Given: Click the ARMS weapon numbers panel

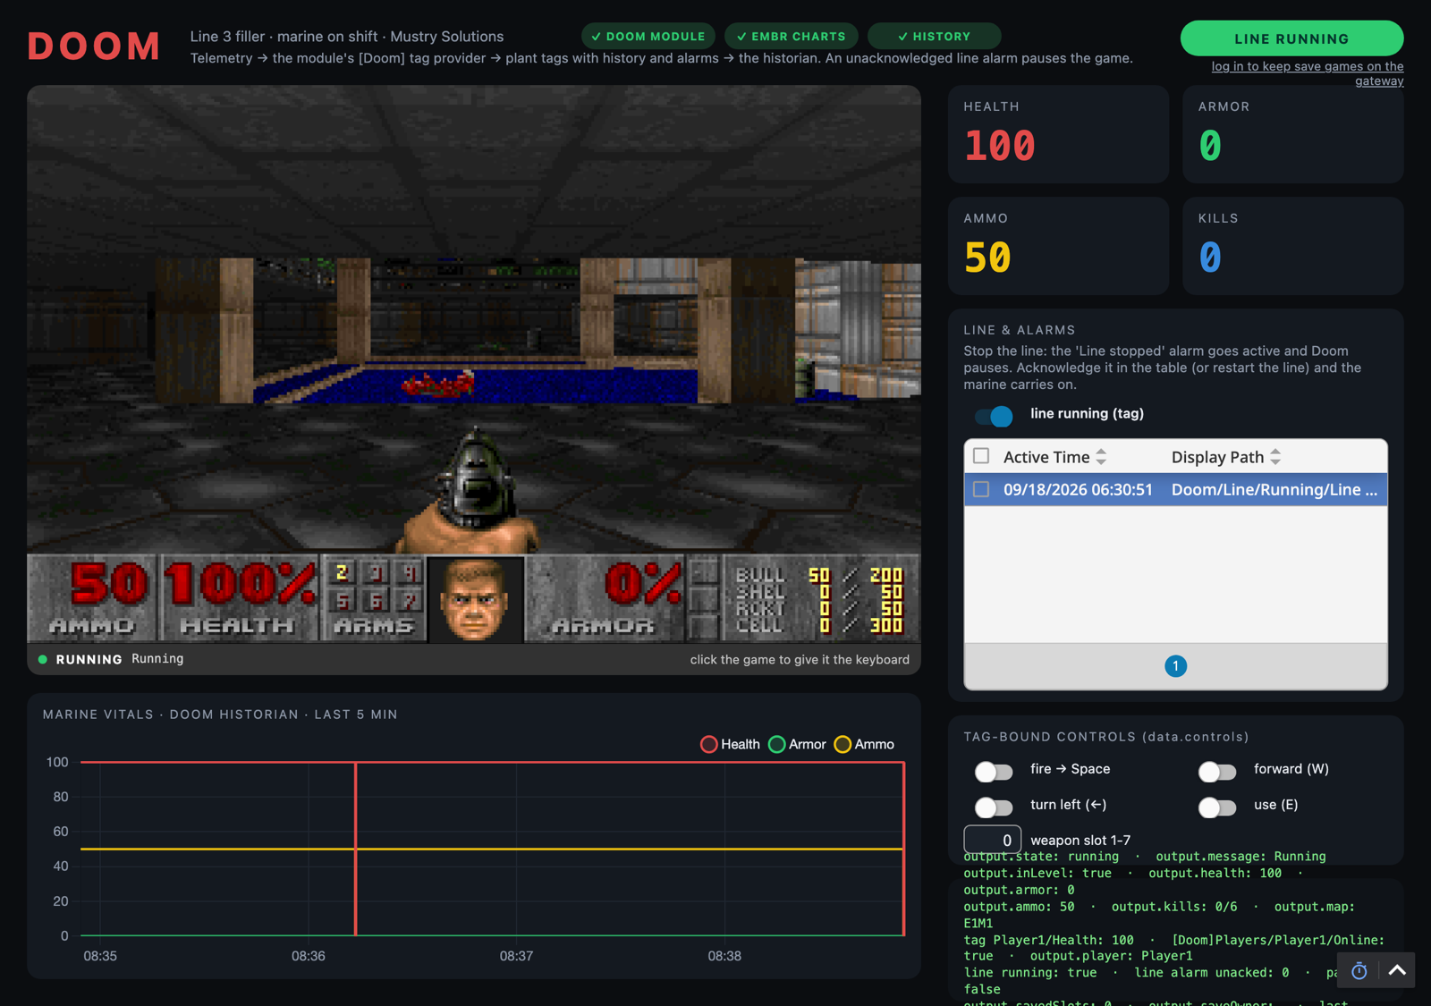Looking at the screenshot, I should coord(374,598).
